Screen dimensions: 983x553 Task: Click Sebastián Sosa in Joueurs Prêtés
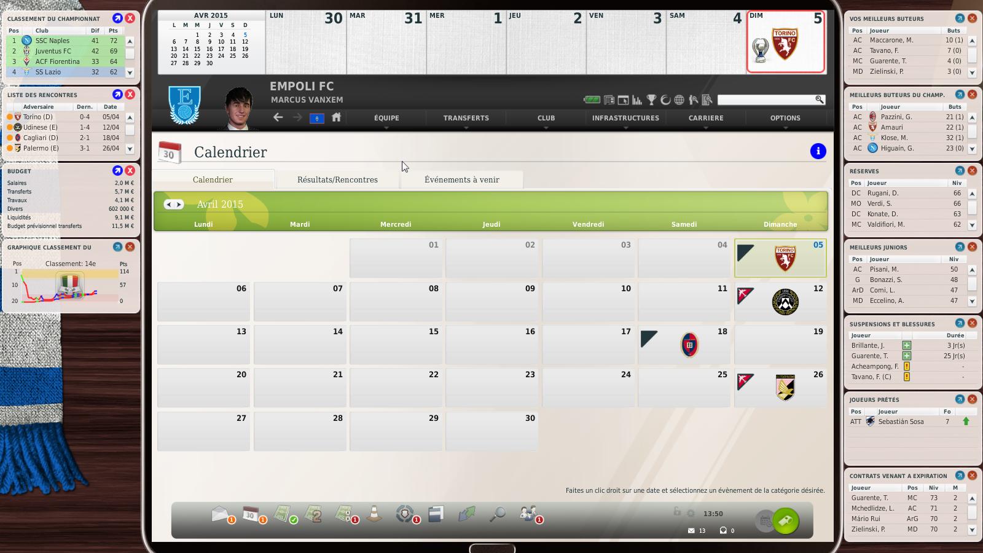coord(901,422)
